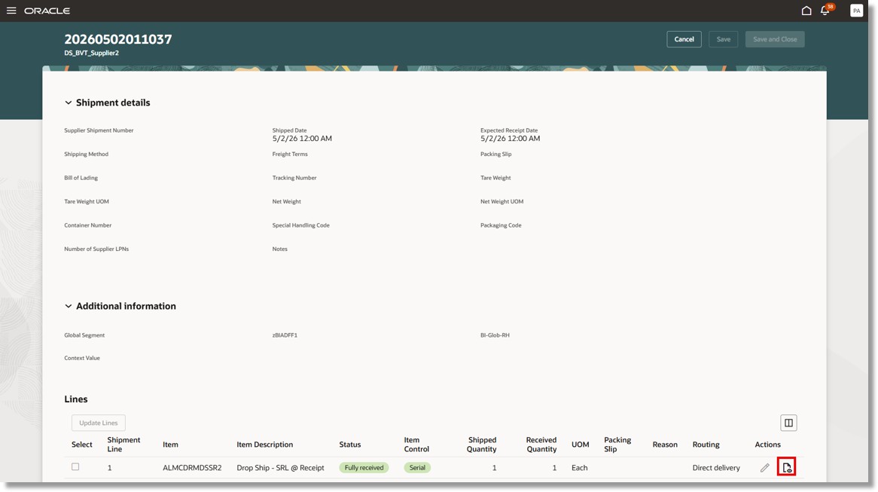Click the Lines section heading
Viewport: 878px width, 492px height.
click(x=76, y=399)
